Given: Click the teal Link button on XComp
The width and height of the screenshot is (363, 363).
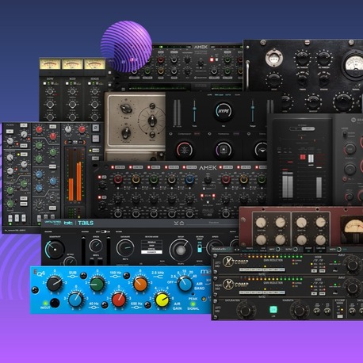Looking at the screenshot, I should (x=273, y=309).
